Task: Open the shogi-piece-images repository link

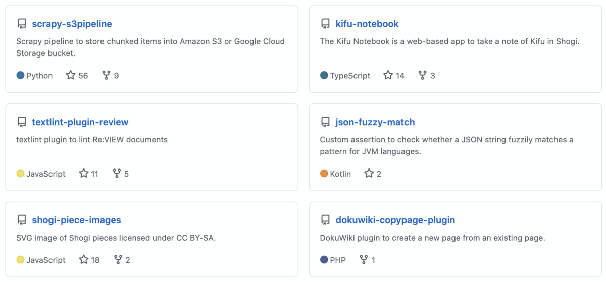Action: click(x=76, y=220)
